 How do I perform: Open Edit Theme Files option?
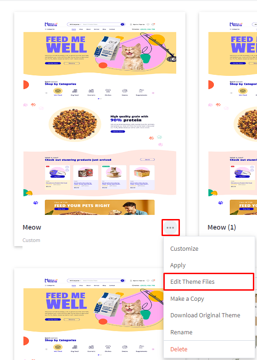coord(192,282)
